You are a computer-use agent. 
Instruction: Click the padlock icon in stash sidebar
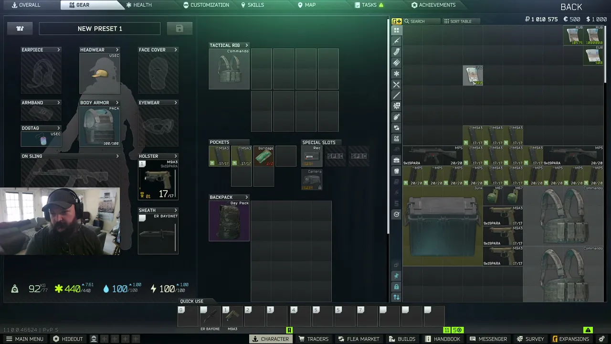coord(396,287)
